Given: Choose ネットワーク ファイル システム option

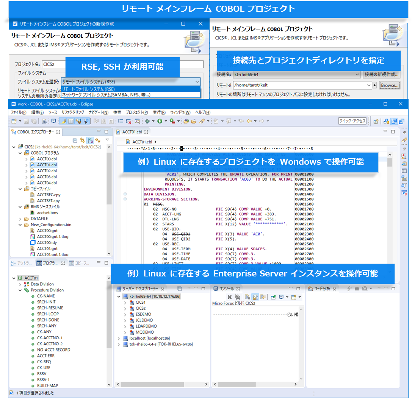Looking at the screenshot, I should (131, 95).
